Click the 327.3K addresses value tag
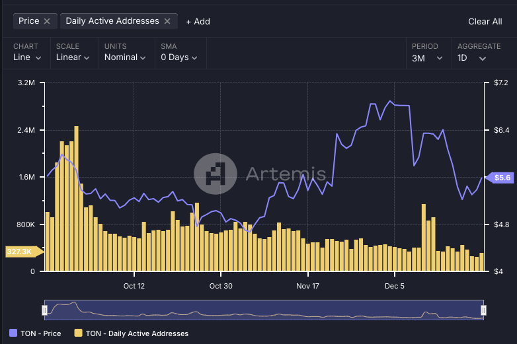 coord(20,252)
